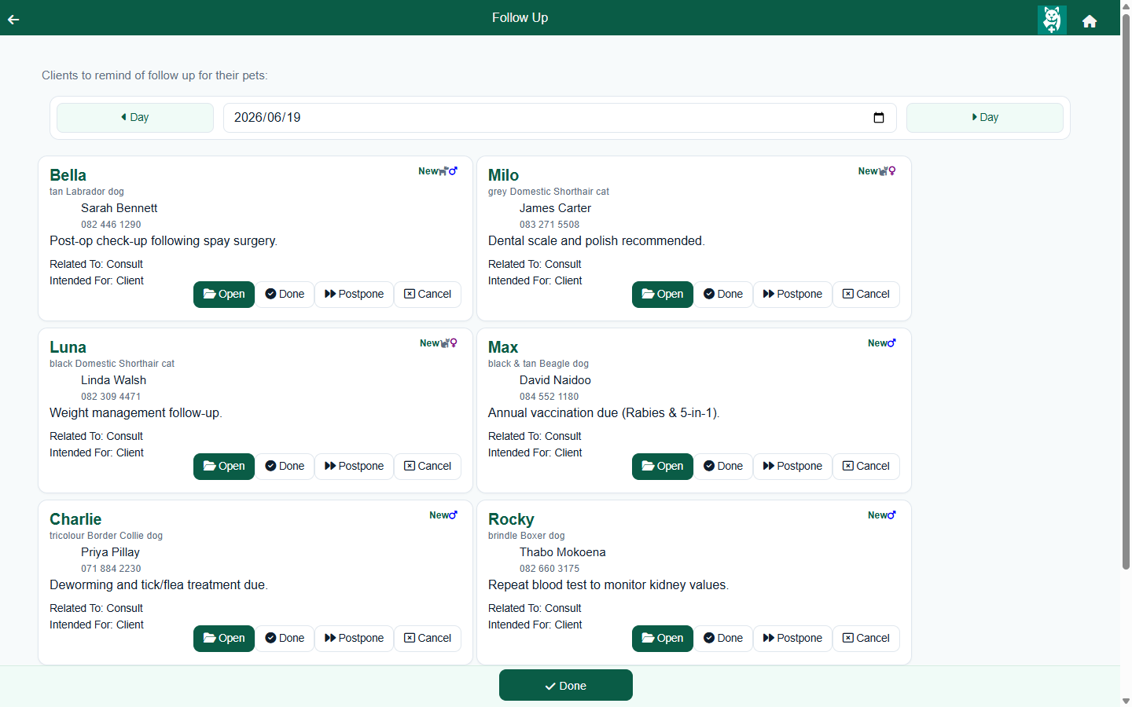Cancel Max's follow-up
This screenshot has height=707, width=1132.
tap(866, 467)
